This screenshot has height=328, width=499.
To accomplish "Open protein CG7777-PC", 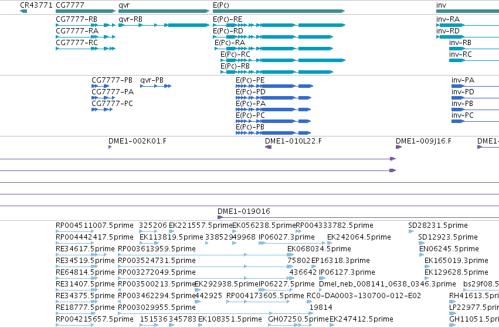I will 112,104.
